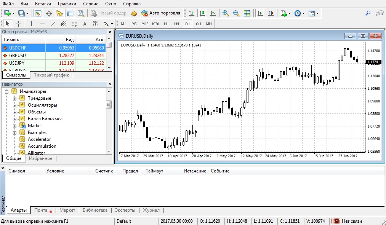Open the periods clock icon
The width and height of the screenshot is (386, 225).
pos(298,13)
